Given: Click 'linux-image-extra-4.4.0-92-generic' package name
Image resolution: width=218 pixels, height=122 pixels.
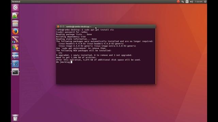Looking at the screenshot, I should (x=115, y=46).
